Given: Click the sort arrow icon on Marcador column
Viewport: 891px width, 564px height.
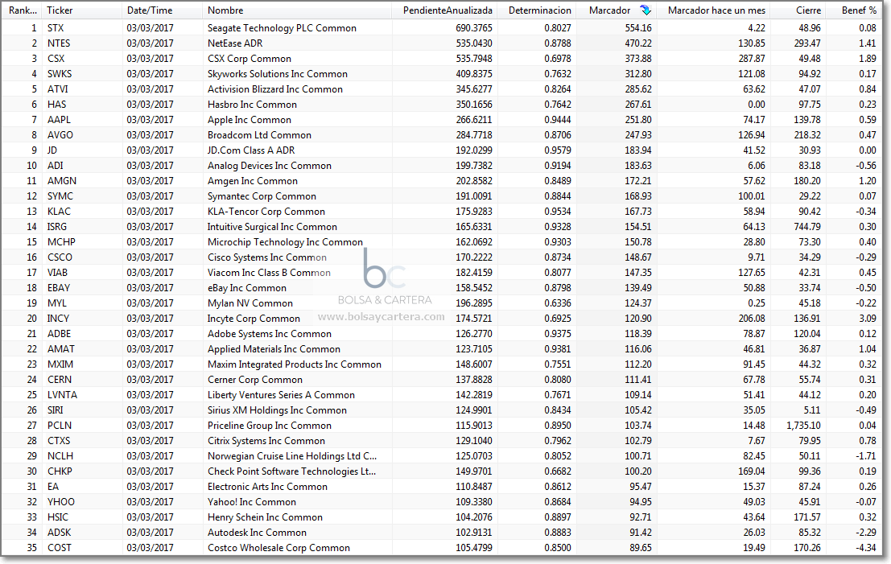Looking at the screenshot, I should point(645,10).
